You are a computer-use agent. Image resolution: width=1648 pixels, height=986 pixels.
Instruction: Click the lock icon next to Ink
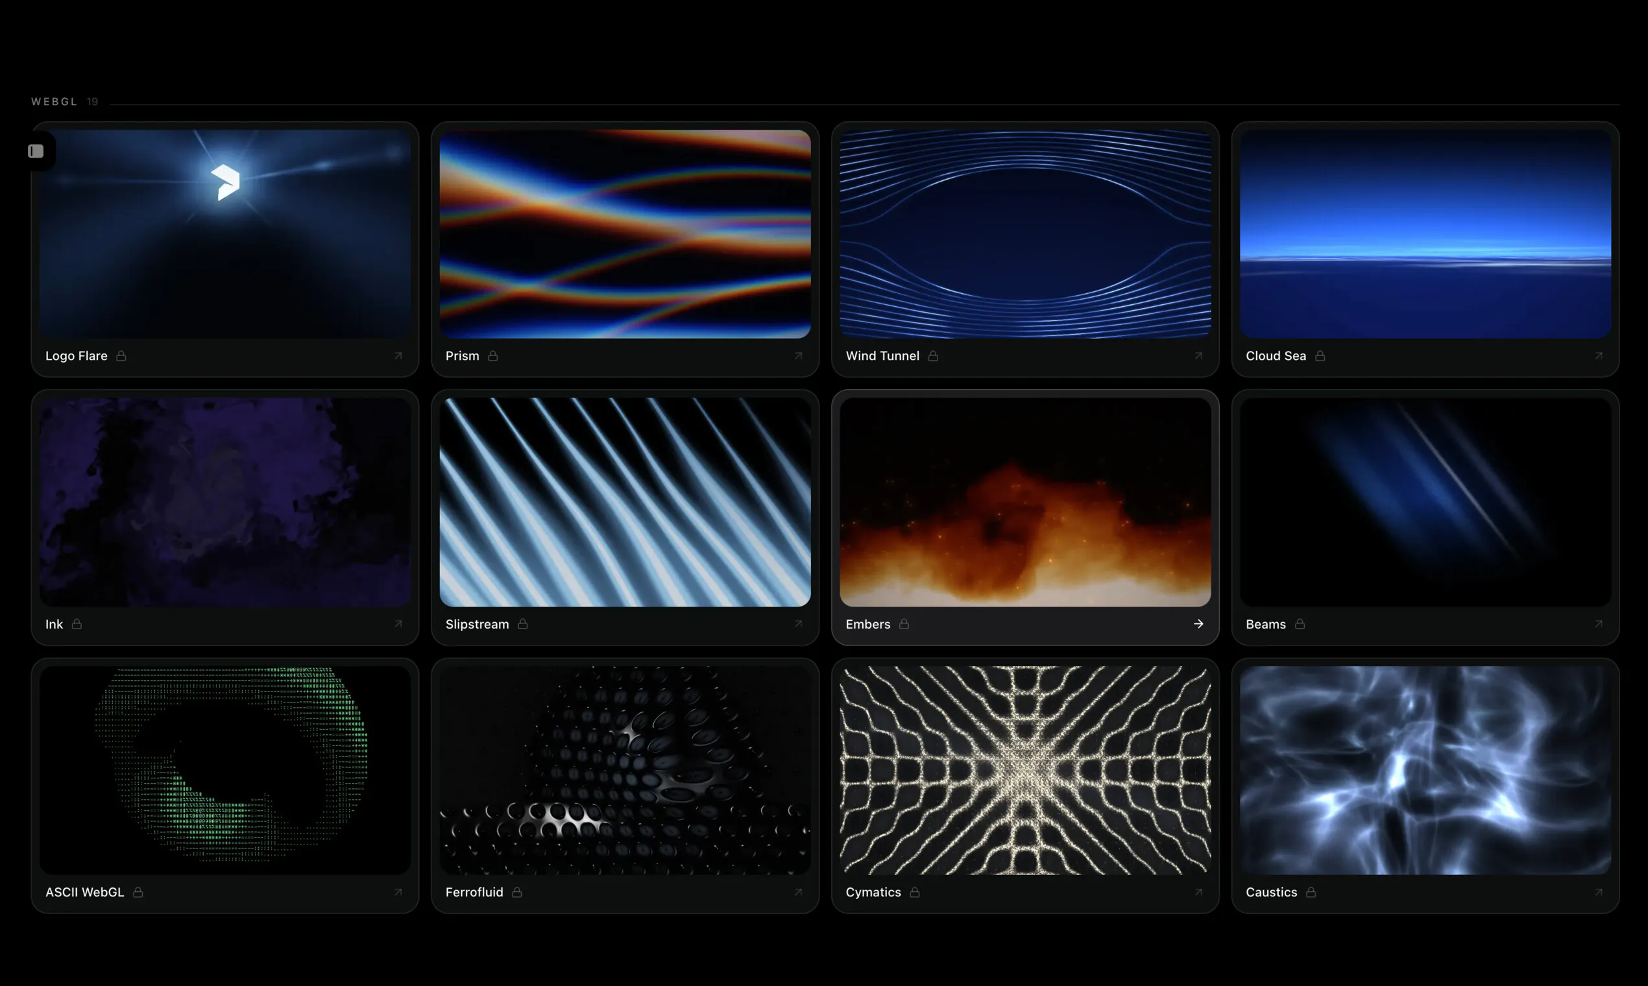click(77, 624)
